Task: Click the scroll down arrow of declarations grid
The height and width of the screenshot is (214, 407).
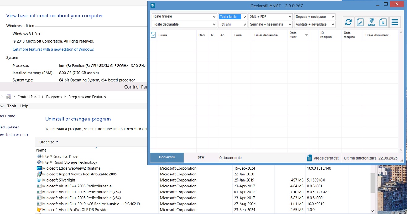Action: [401, 150]
